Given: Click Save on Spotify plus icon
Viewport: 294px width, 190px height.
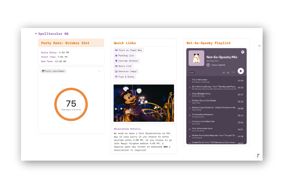Looking at the screenshot, I should pyautogui.click(x=208, y=65).
